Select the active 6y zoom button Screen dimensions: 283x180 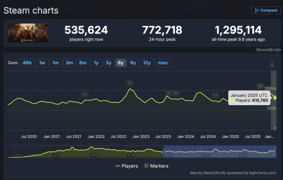(121, 63)
